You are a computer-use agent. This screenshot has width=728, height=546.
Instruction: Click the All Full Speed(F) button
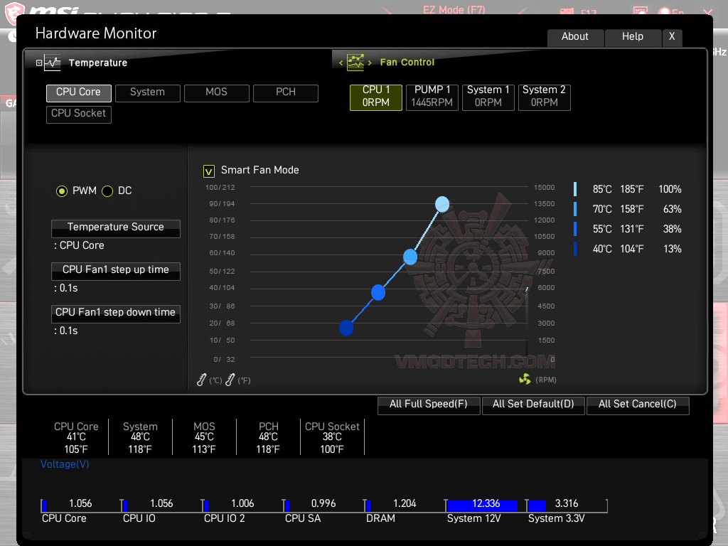pos(429,405)
